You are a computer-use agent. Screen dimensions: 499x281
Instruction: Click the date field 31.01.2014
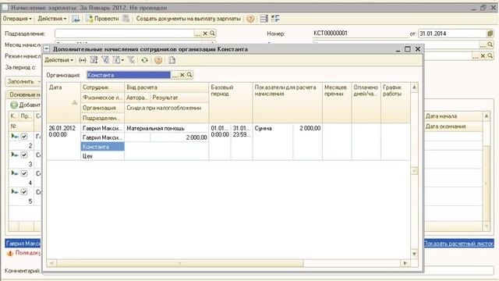click(452, 34)
